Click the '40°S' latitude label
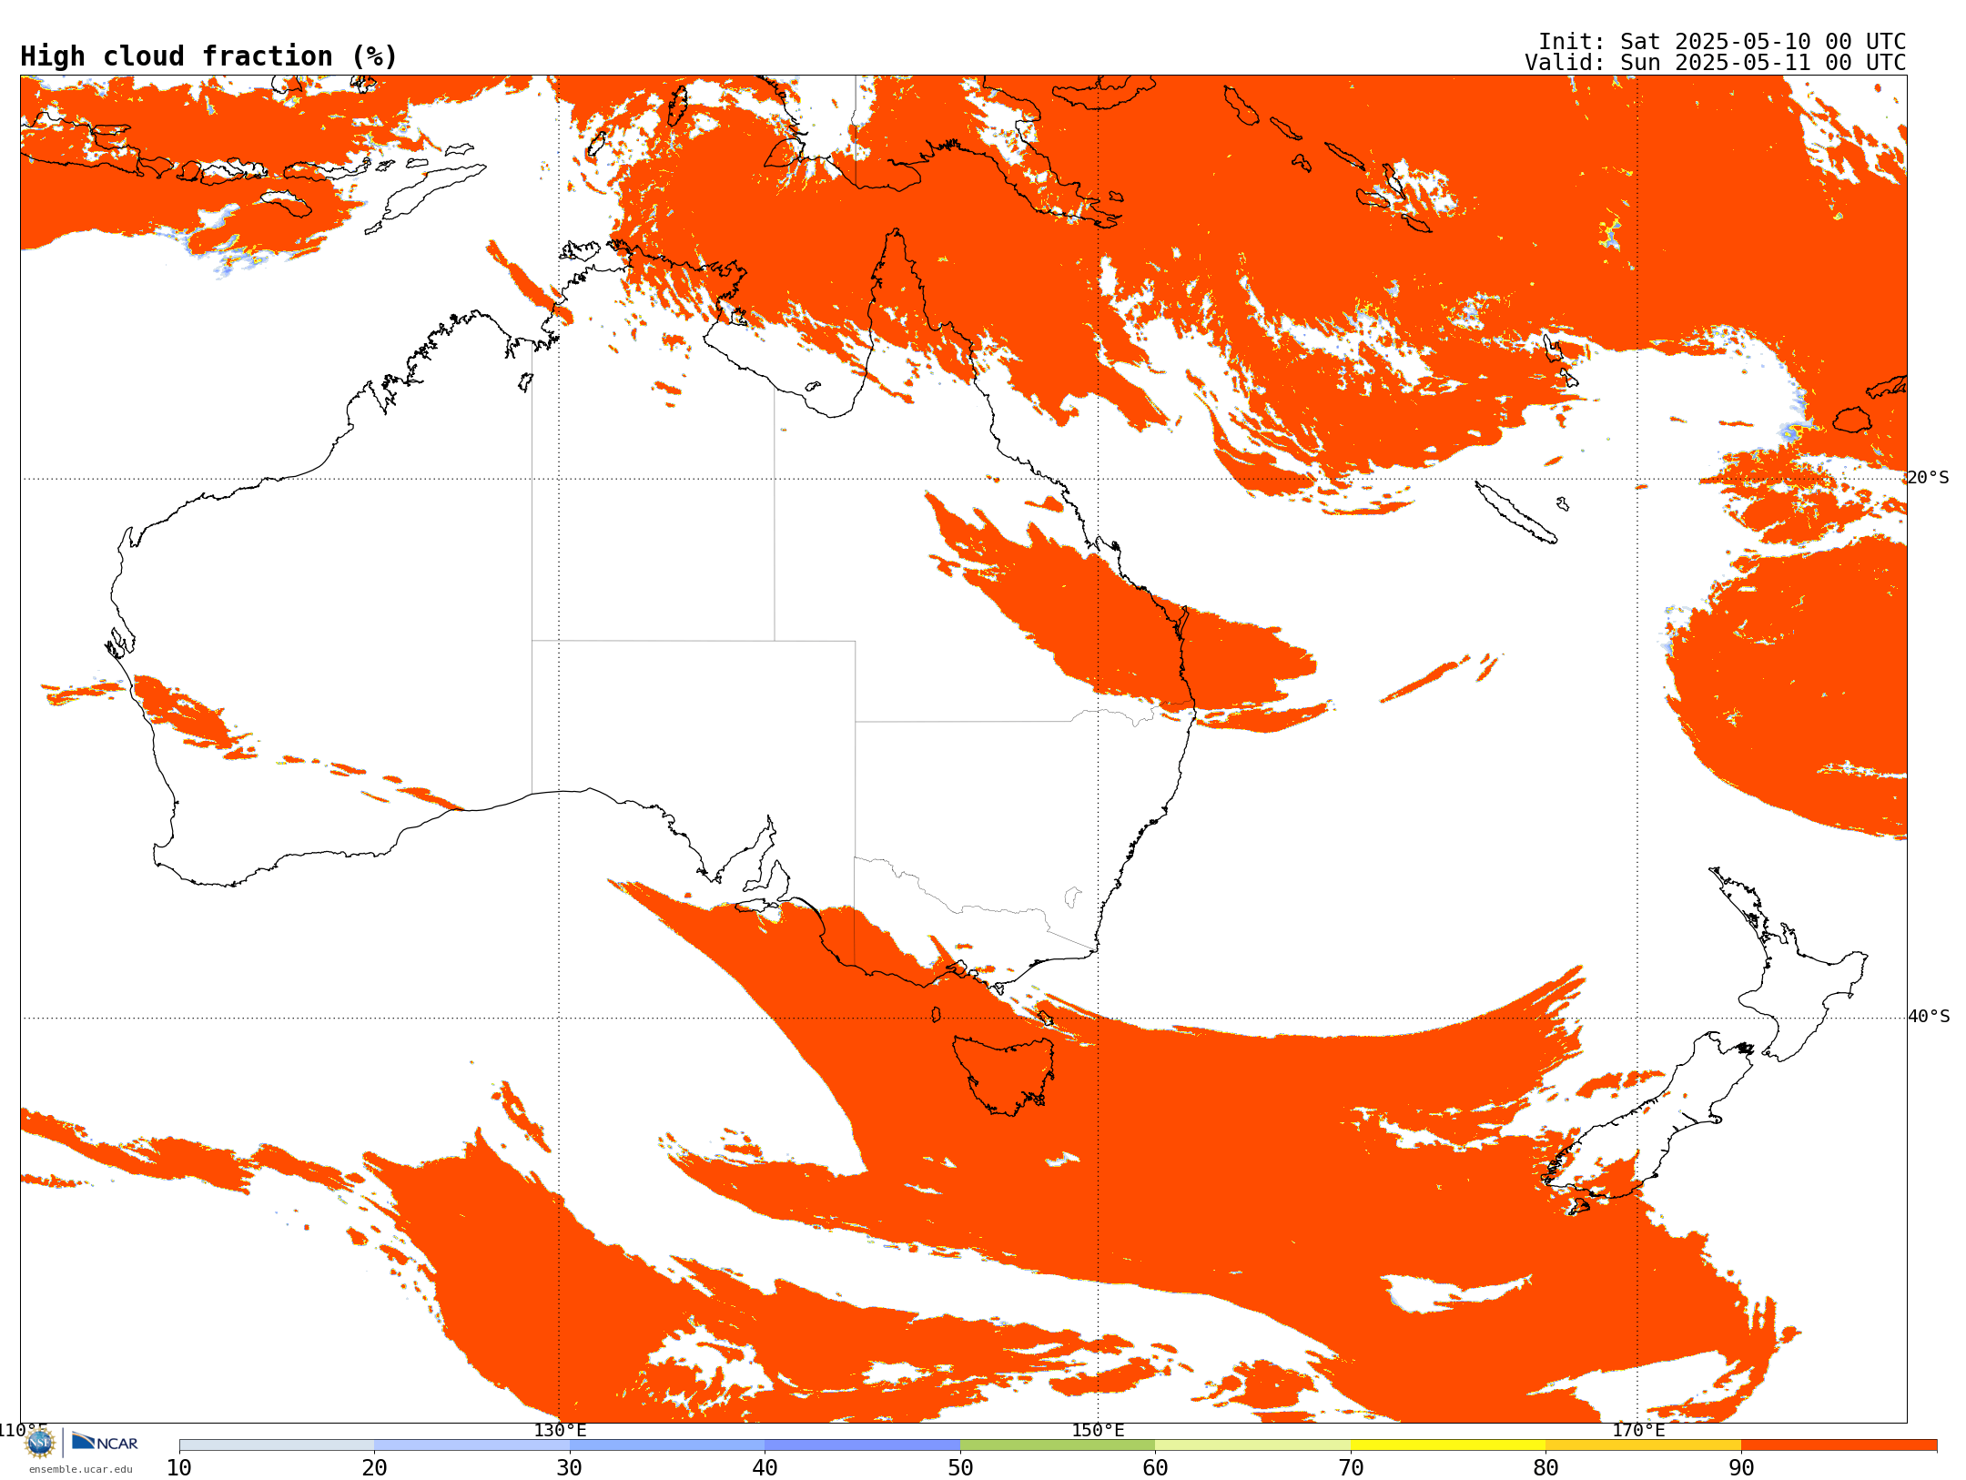This screenshot has width=1966, height=1480. click(x=1929, y=1017)
